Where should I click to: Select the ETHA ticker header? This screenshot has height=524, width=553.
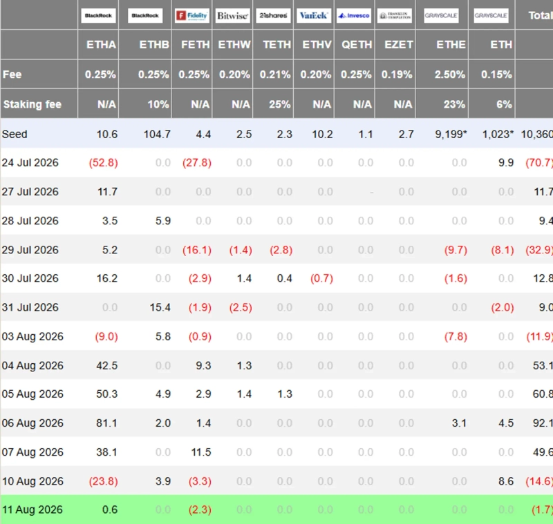click(101, 45)
